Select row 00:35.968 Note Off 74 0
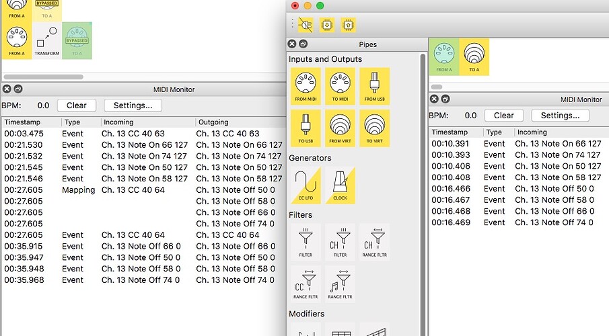This screenshot has width=609, height=336. pyautogui.click(x=144, y=280)
